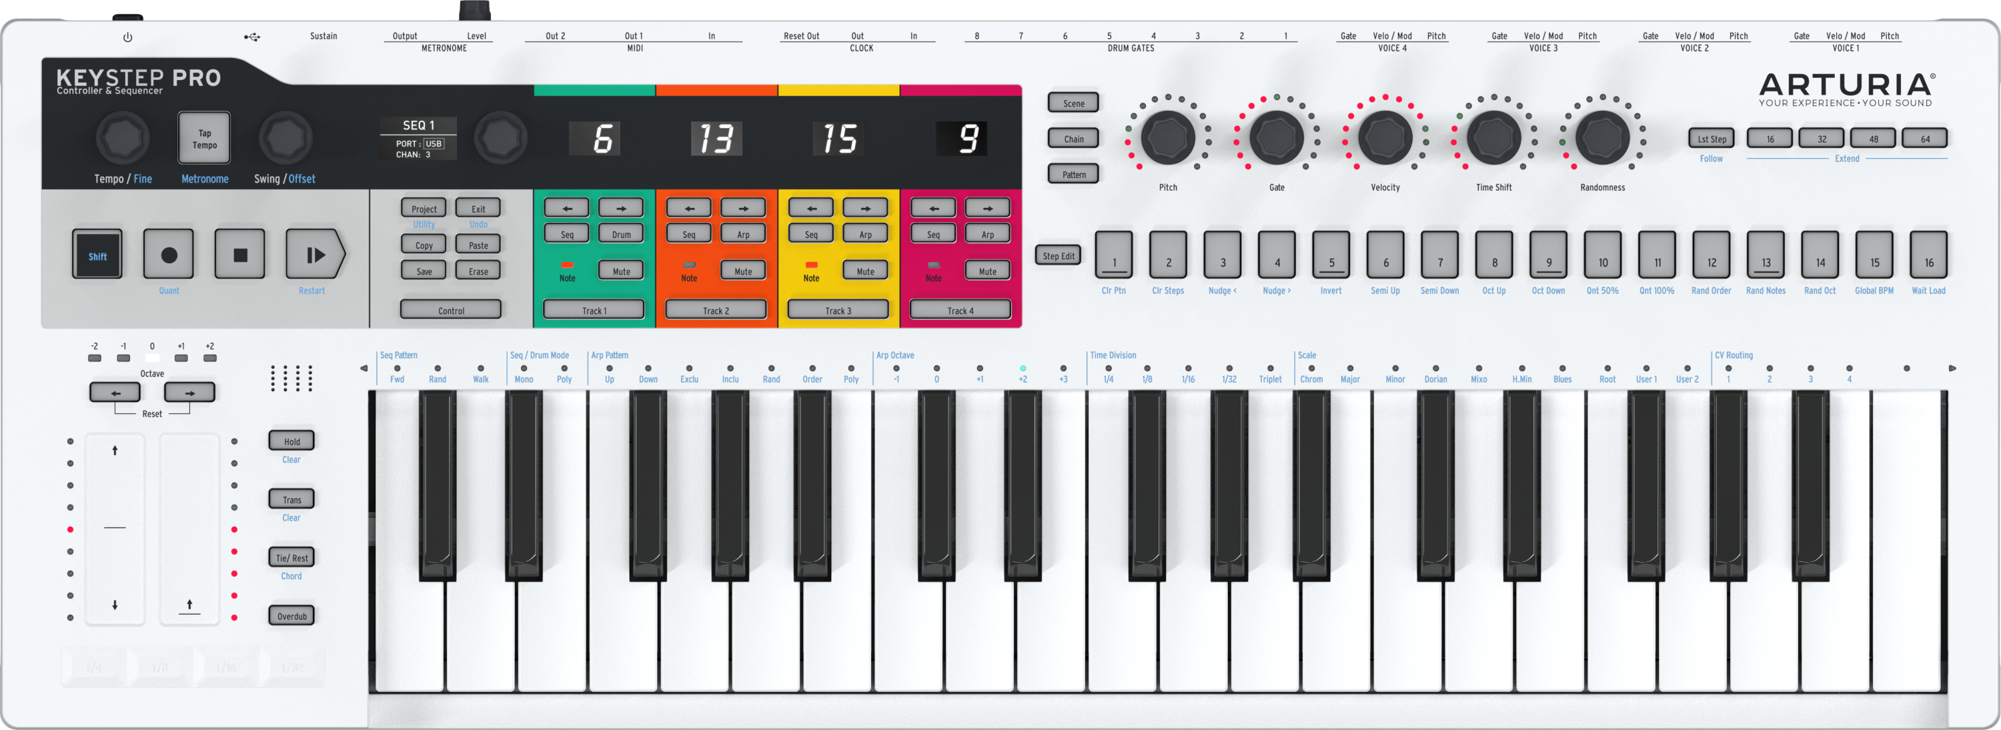Screen dimensions: 2001x730
Task: Open the Project utility button
Action: 424,208
